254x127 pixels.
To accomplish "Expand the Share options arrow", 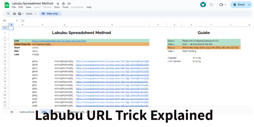I will click(x=249, y=5).
